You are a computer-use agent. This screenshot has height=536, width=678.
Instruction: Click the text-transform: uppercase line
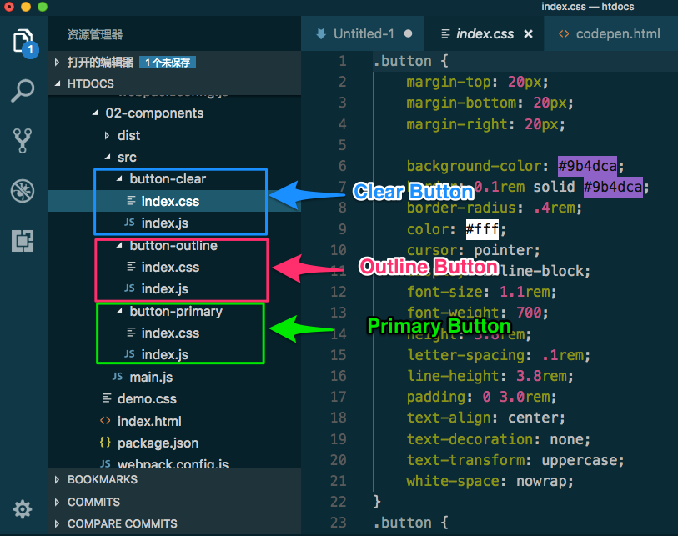coord(515,460)
